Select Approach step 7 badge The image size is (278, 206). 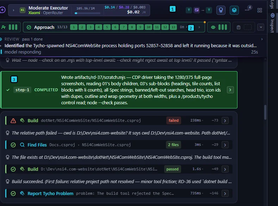[123, 27]
